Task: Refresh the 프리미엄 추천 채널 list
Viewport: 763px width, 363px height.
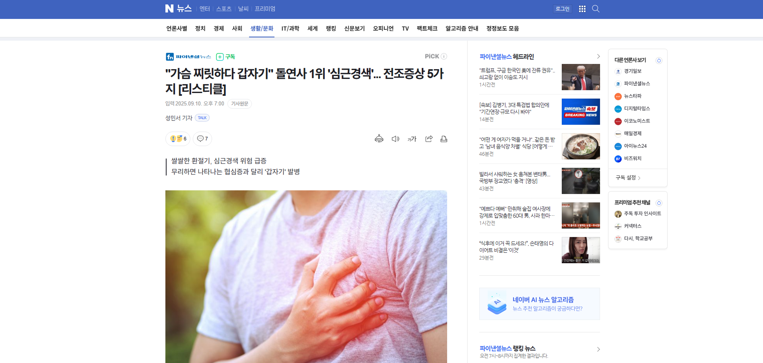Action: coord(659,203)
